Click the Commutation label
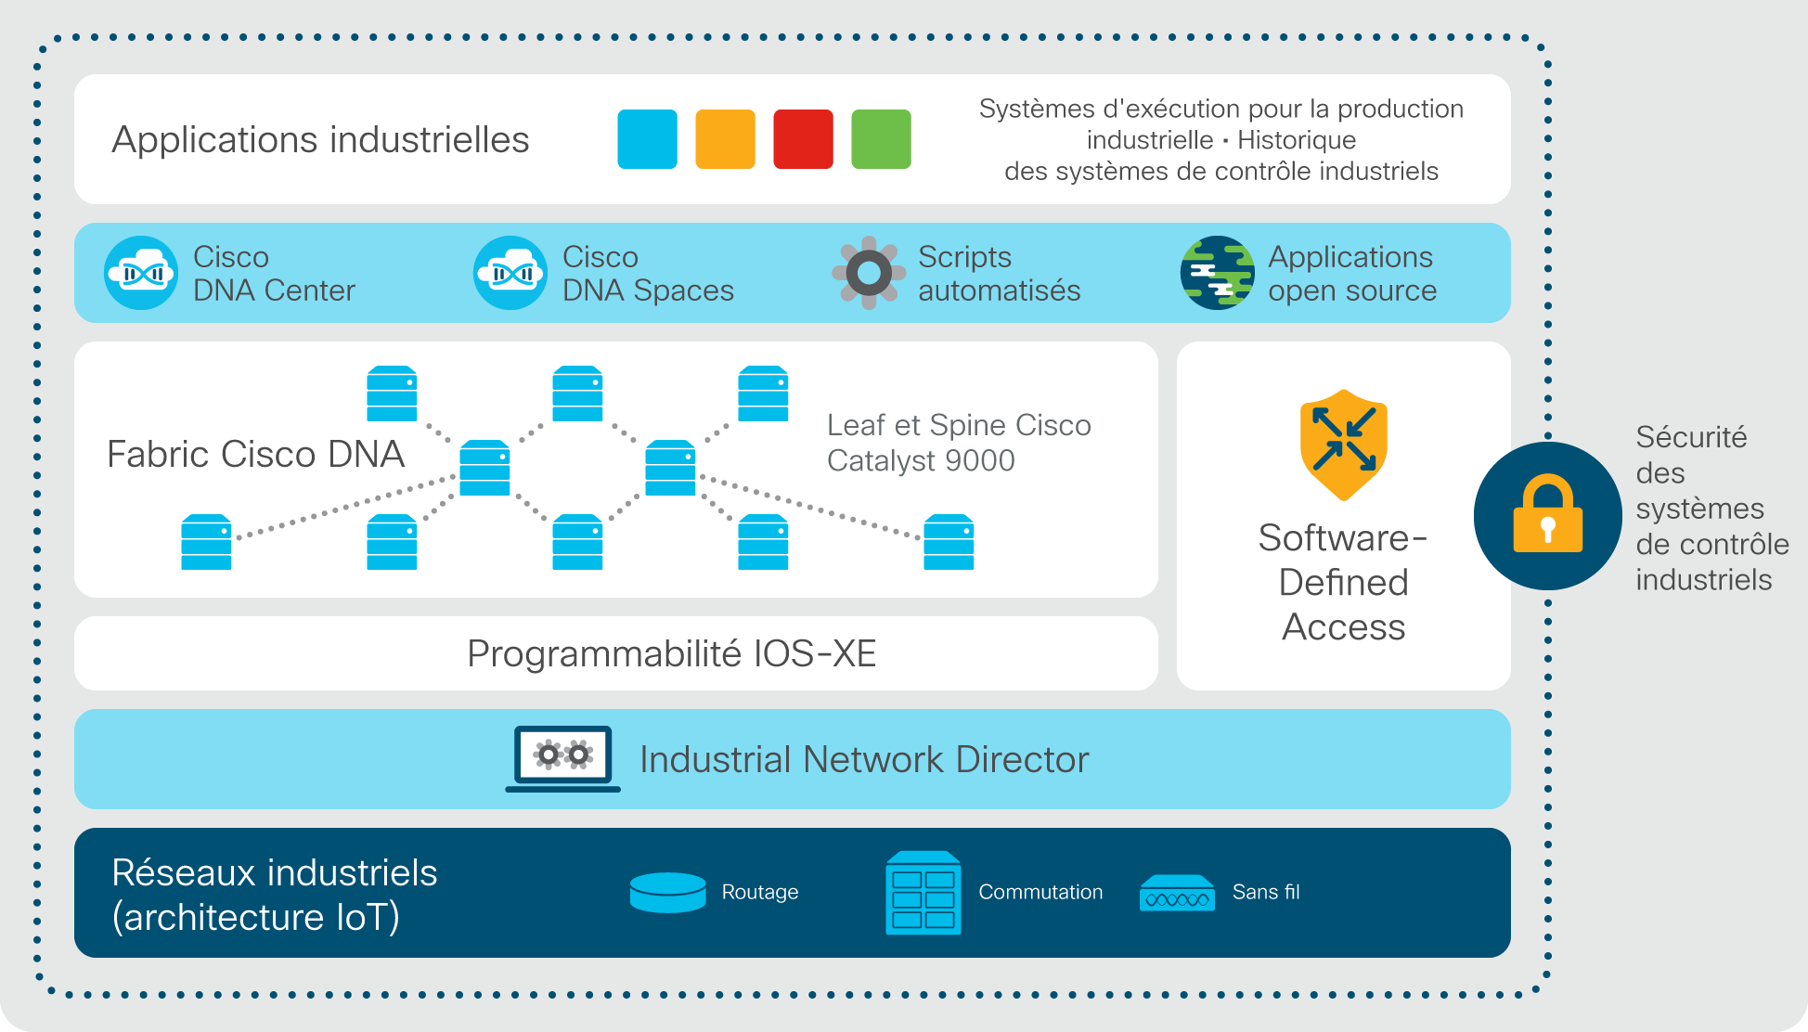Image resolution: width=1808 pixels, height=1032 pixels. click(x=1040, y=892)
